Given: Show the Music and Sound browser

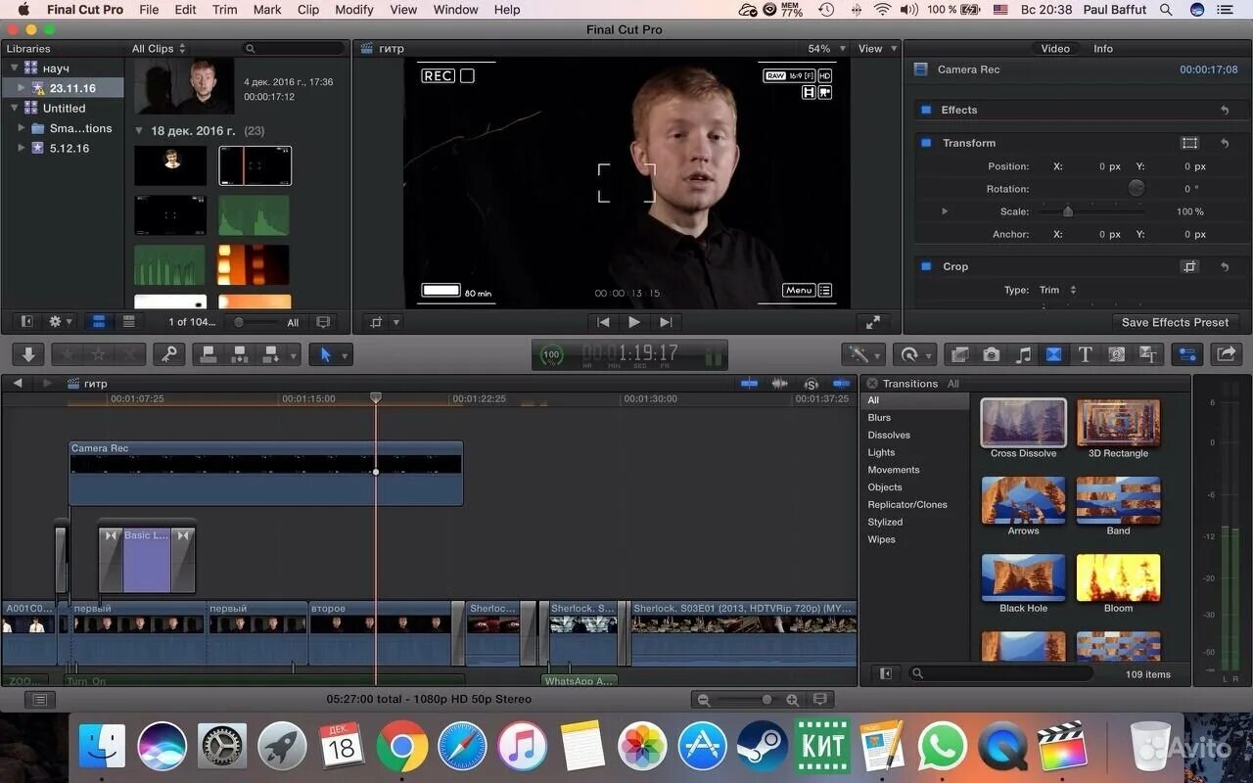Looking at the screenshot, I should click(1023, 354).
